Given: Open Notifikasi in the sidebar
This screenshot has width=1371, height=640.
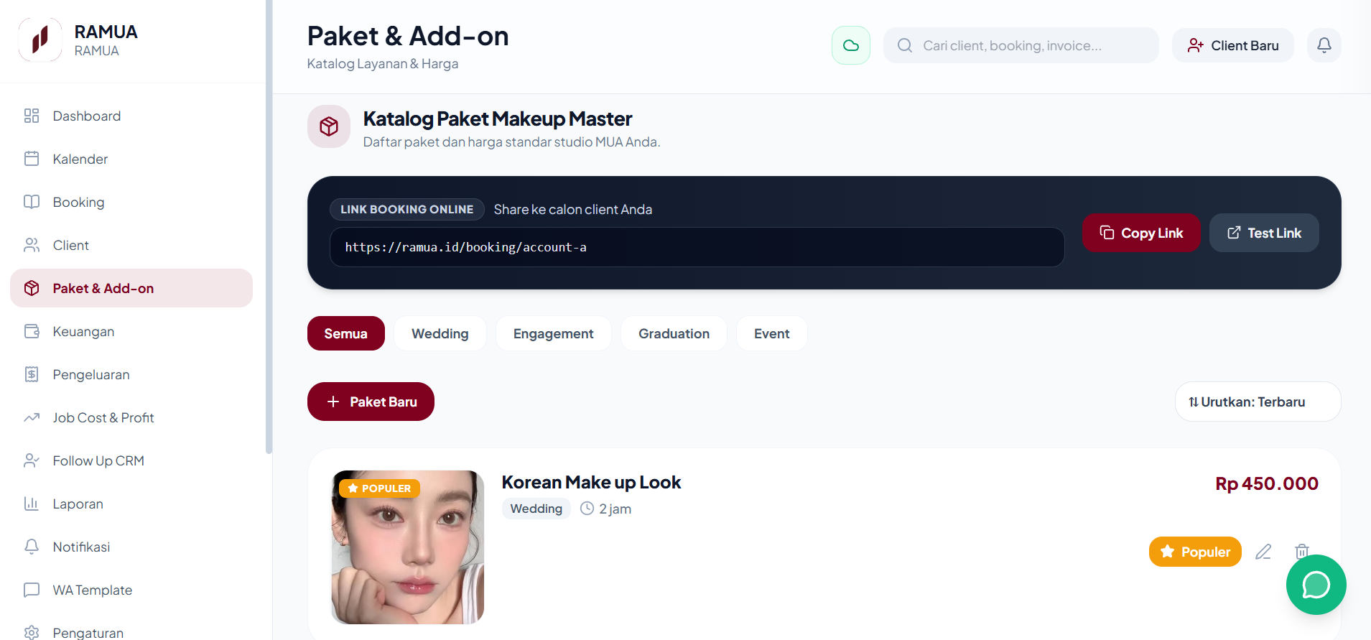Looking at the screenshot, I should click(x=131, y=547).
